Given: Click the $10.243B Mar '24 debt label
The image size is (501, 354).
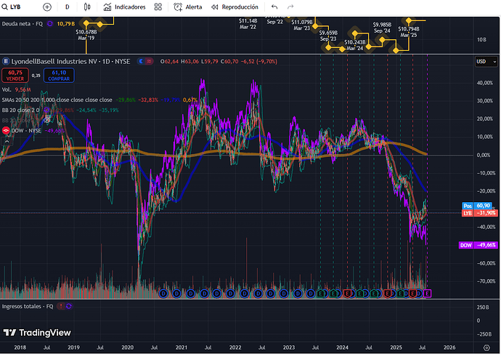Looking at the screenshot, I should (355, 45).
